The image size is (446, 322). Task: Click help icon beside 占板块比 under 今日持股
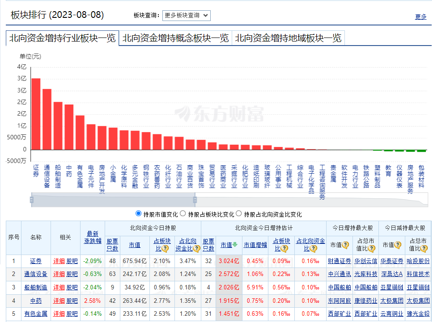point(165,249)
